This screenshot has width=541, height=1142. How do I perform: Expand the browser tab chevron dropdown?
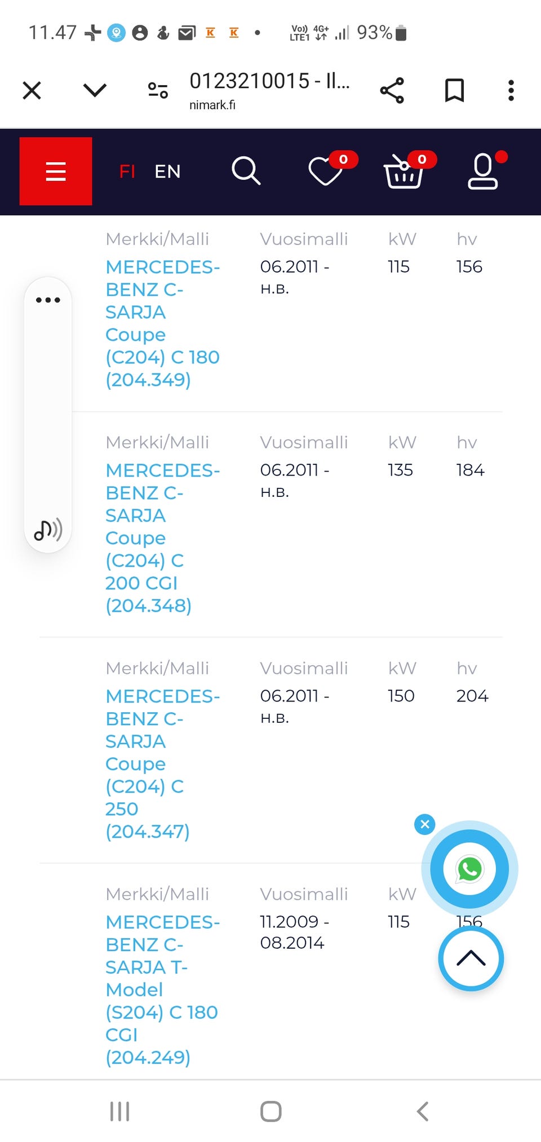point(95,90)
